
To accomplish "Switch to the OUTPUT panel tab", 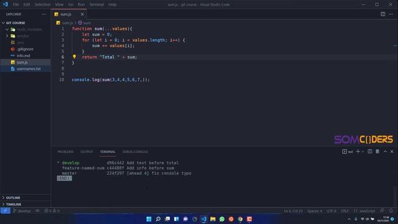I will [86, 152].
